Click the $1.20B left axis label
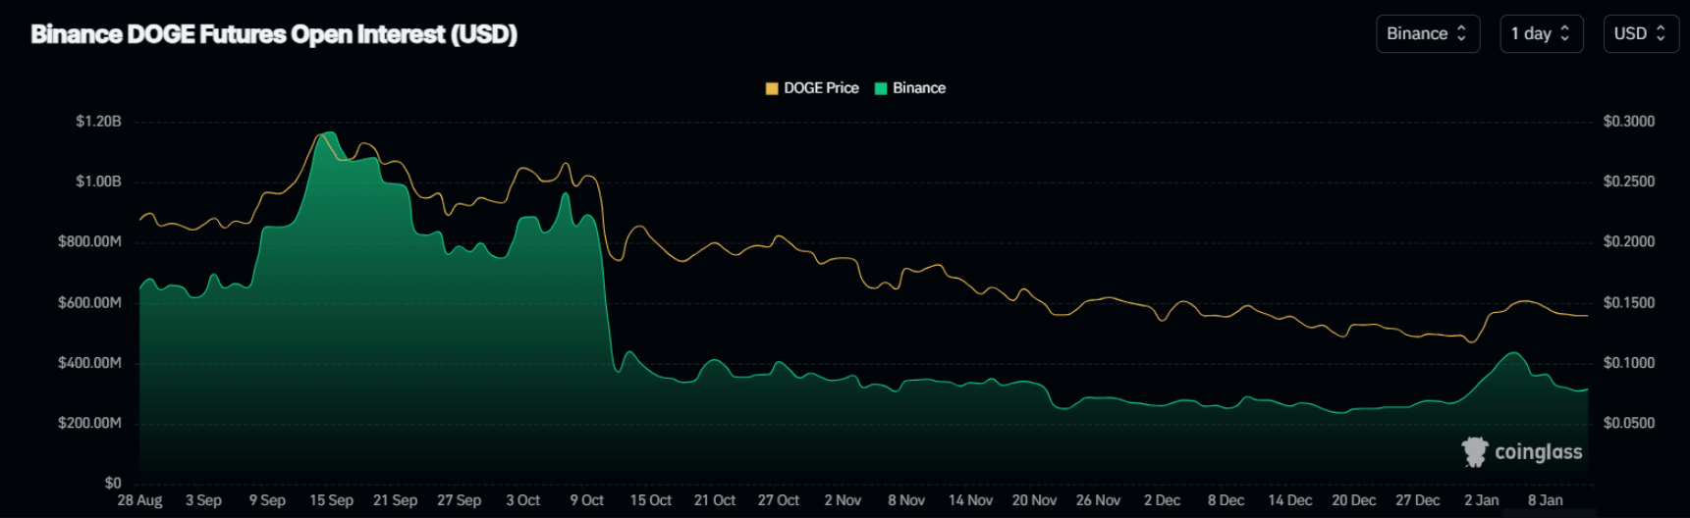 tap(98, 122)
